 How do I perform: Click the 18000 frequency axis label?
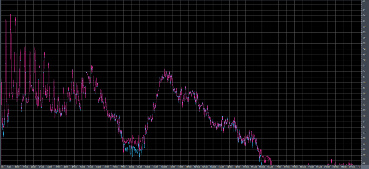tap(295, 167)
